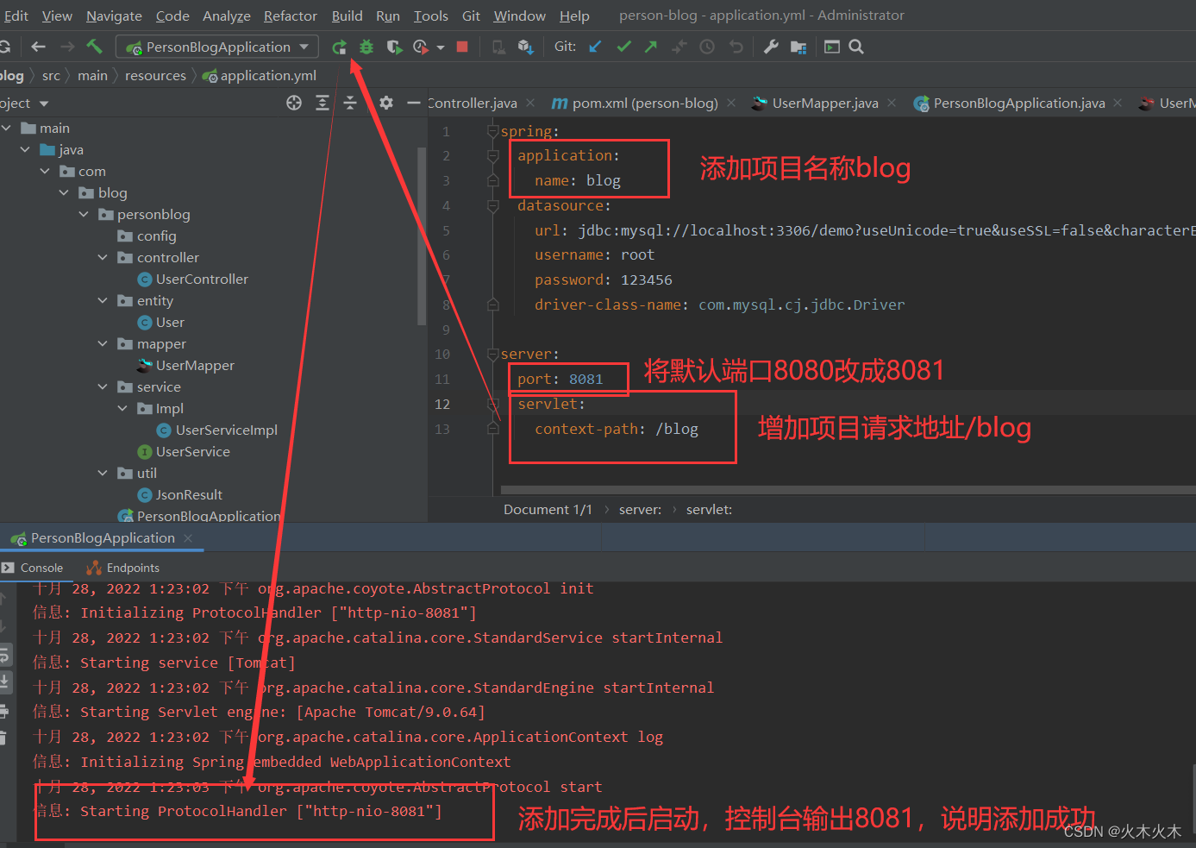Switch to the Endpoints tab in run panel

tap(131, 568)
